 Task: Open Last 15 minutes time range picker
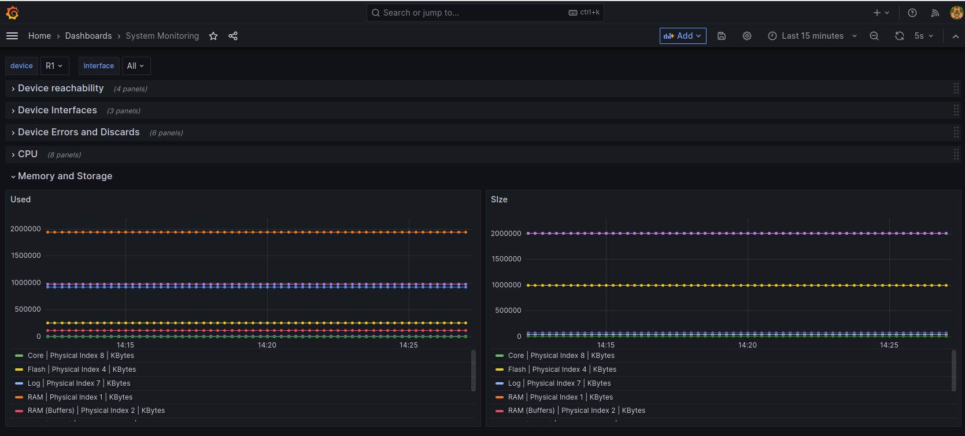812,36
